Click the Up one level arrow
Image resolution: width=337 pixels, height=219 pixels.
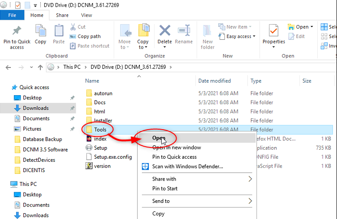[40, 67]
